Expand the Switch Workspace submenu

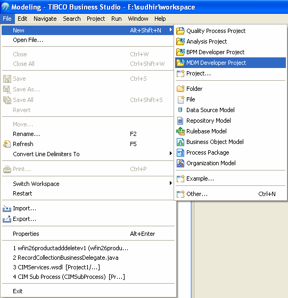[x=171, y=183]
